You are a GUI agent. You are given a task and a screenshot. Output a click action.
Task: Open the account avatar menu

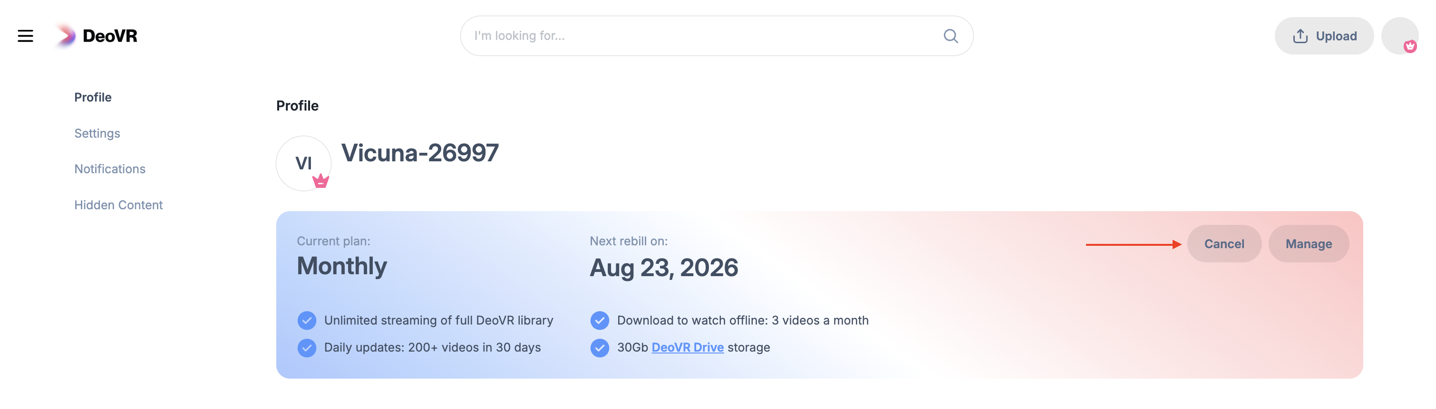[1400, 36]
